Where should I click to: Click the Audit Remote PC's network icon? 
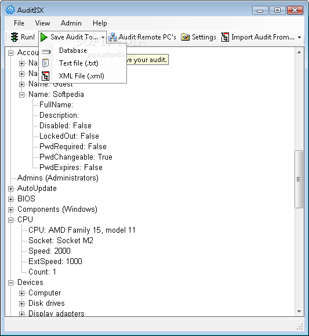coord(112,37)
